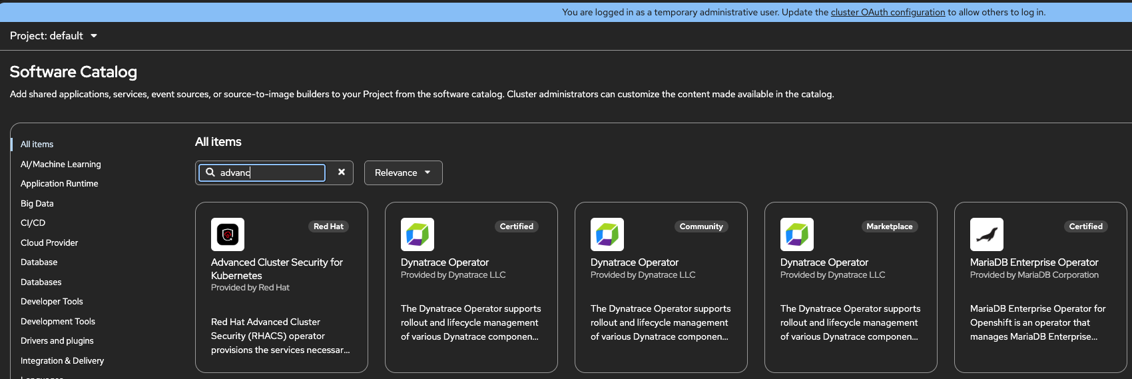Click the Certified badge on Dynatrace card
Screen dimensions: 1132x379
[517, 226]
